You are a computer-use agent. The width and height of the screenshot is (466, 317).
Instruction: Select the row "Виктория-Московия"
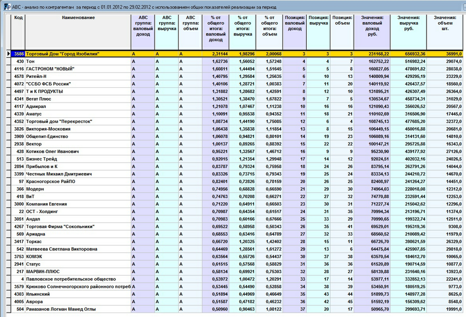[x=237, y=129]
